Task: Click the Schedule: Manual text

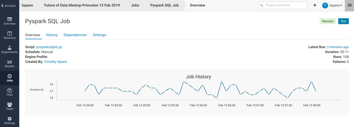Action: (39, 52)
